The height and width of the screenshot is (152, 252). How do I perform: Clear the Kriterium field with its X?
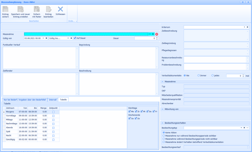coord(247,27)
